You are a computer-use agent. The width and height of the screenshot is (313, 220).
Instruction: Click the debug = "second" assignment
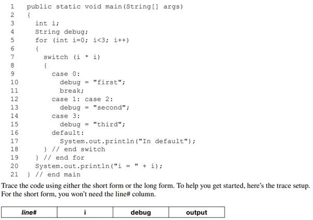[95, 107]
